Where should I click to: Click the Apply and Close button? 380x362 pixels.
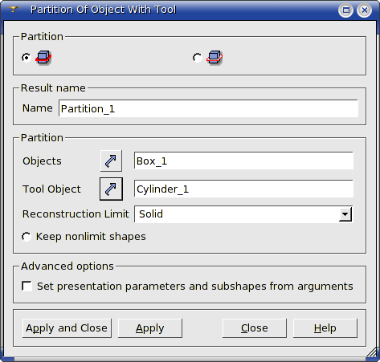[67, 328]
